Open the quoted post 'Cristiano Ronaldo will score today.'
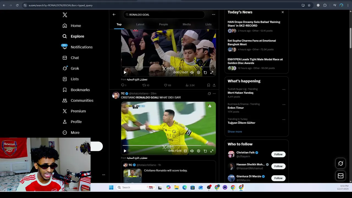 coord(168,172)
